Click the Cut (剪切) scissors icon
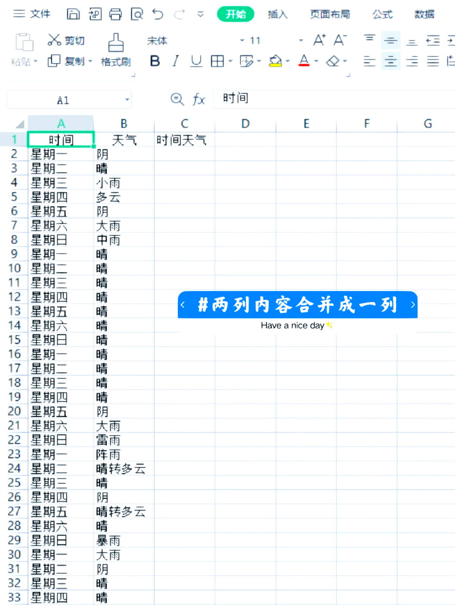Viewport: 455px width, 605px height. (54, 40)
